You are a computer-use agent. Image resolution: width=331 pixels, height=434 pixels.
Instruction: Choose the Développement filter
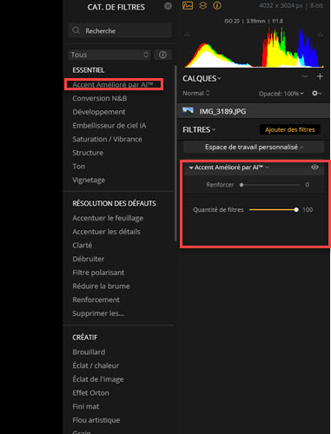point(99,112)
